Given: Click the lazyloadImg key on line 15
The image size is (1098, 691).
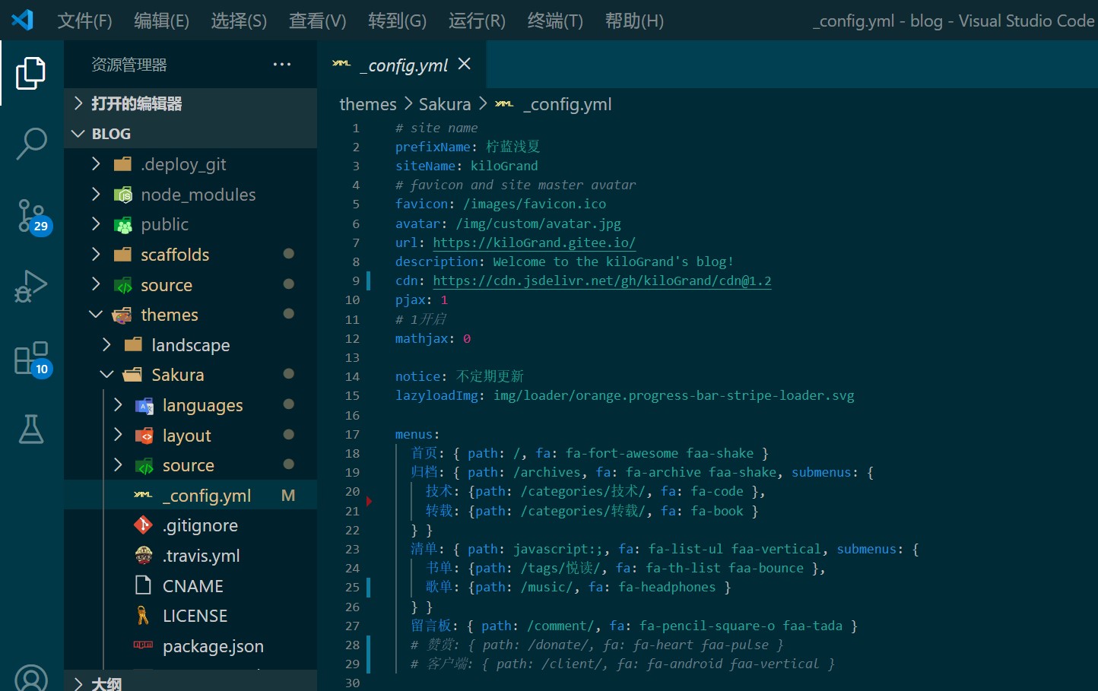Looking at the screenshot, I should pos(436,396).
